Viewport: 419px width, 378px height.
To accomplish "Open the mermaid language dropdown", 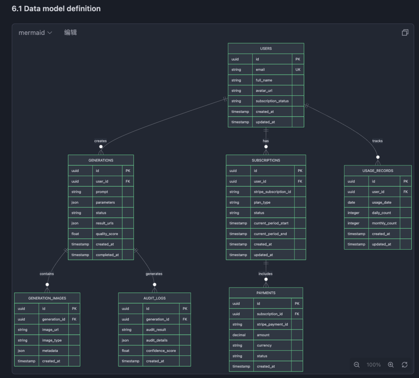I will pos(35,33).
